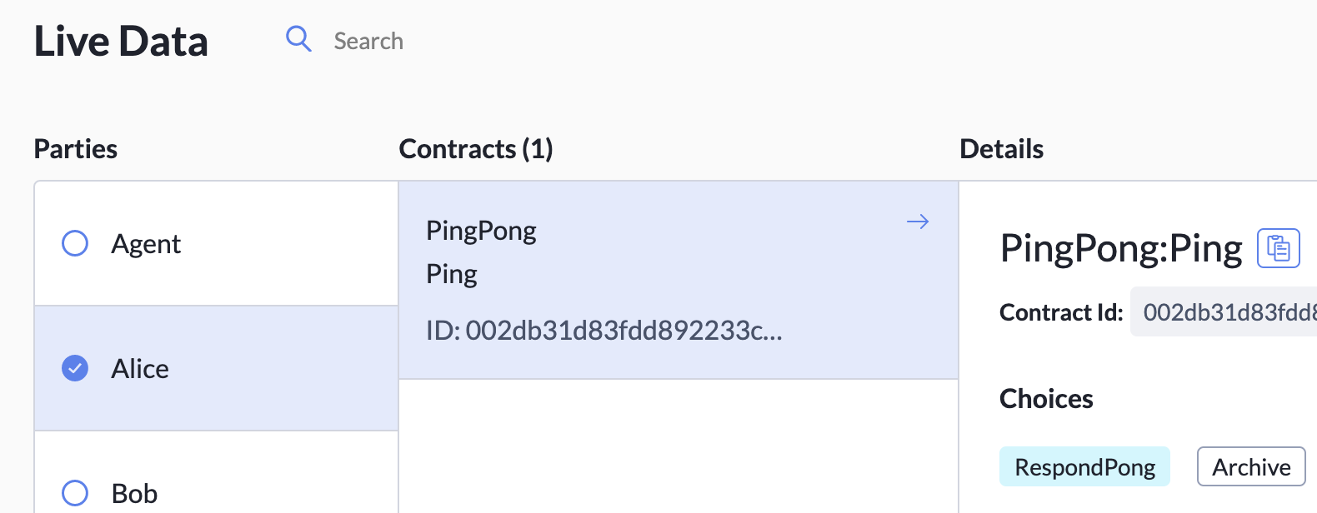This screenshot has height=513, width=1317.
Task: Click the Live Data page title
Action: tap(121, 41)
